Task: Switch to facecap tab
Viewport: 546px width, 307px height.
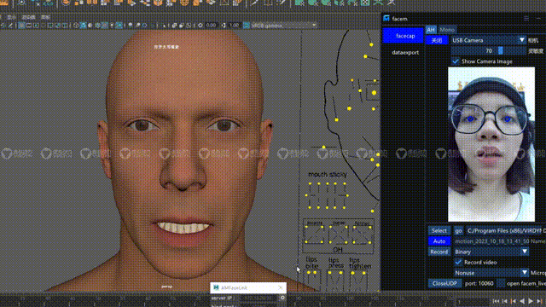Action: click(404, 36)
